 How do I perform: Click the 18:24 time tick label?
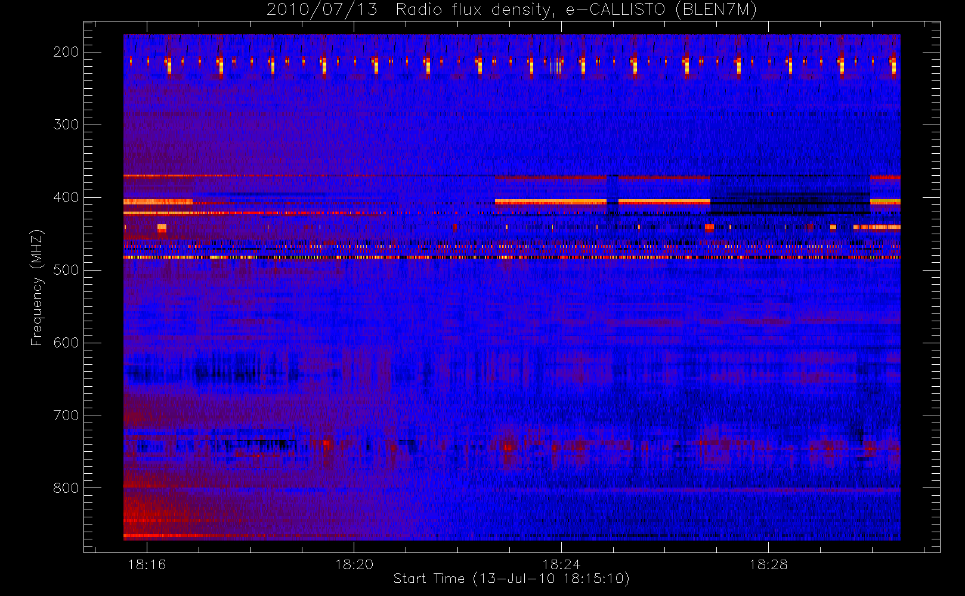pos(561,564)
